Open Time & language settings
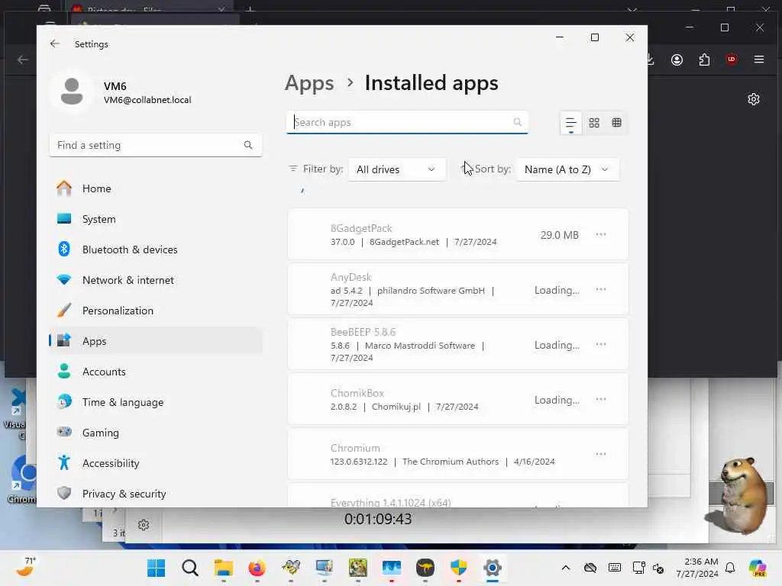This screenshot has height=586, width=782. coord(156,402)
